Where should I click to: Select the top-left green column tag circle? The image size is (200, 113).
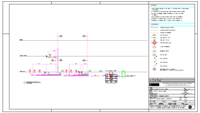61,36
